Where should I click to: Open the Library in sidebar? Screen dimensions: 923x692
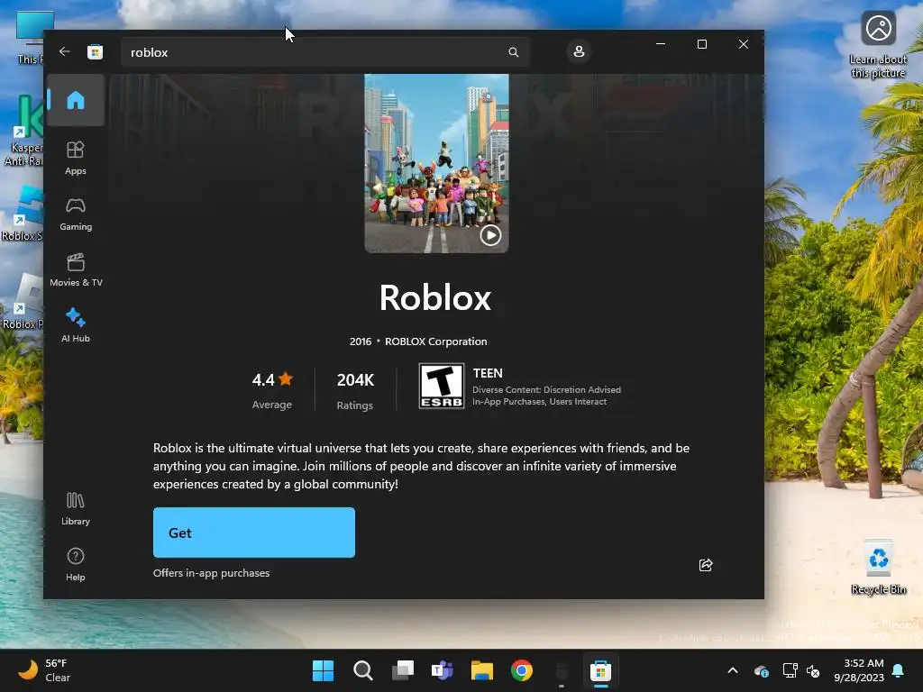click(76, 508)
